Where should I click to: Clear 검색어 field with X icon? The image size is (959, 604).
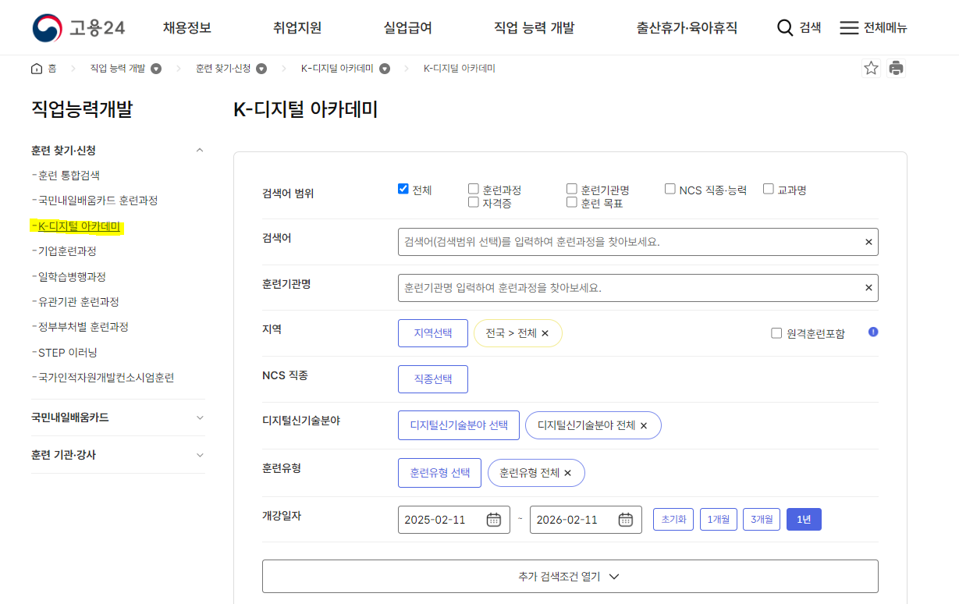click(868, 242)
